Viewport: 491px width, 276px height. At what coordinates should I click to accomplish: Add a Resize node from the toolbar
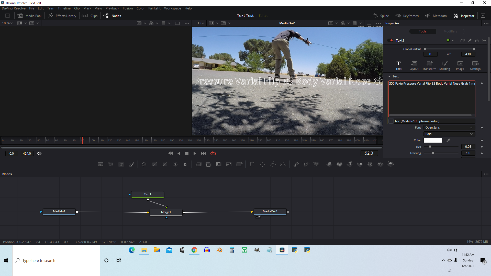tap(229, 164)
